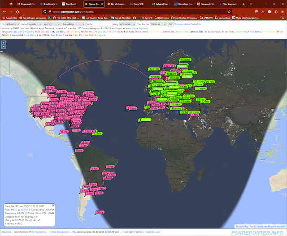Open the Firefox account icon
This screenshot has height=236, width=287.
tap(270, 12)
